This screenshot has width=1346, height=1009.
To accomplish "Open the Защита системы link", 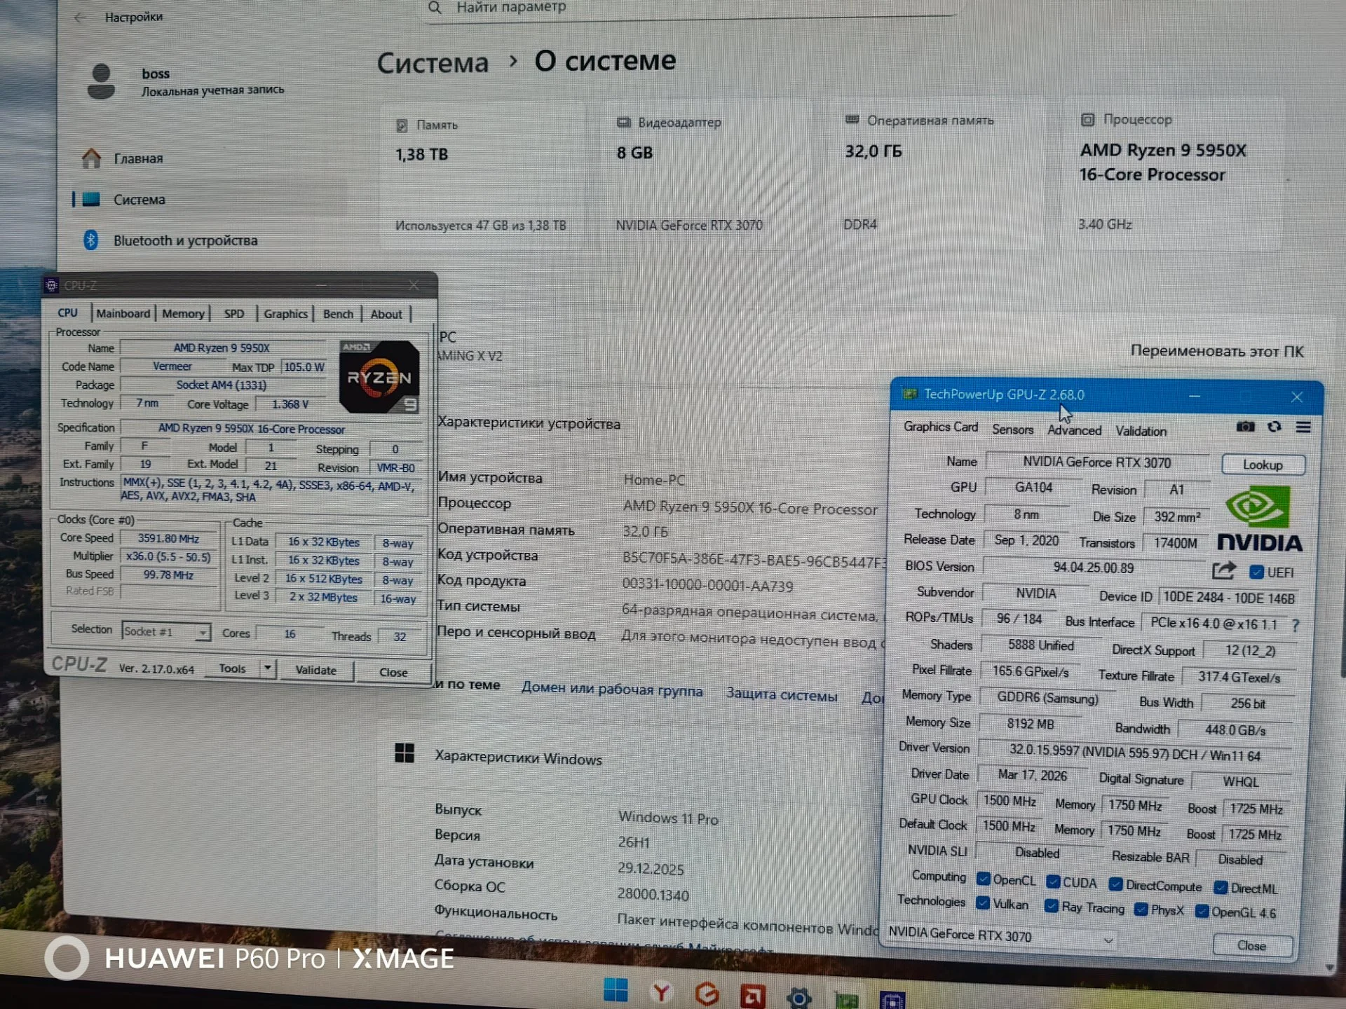I will 782,694.
